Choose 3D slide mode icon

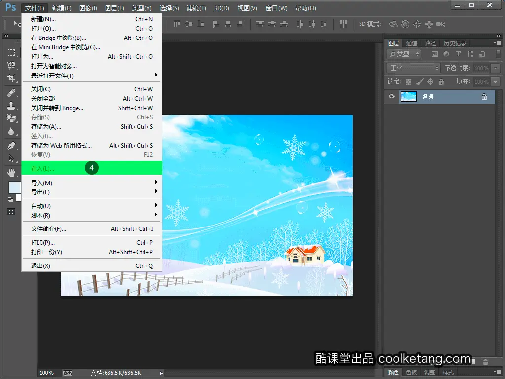point(429,24)
